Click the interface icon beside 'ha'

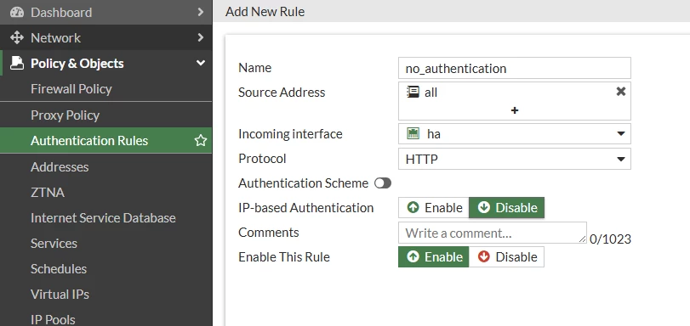[x=413, y=133]
